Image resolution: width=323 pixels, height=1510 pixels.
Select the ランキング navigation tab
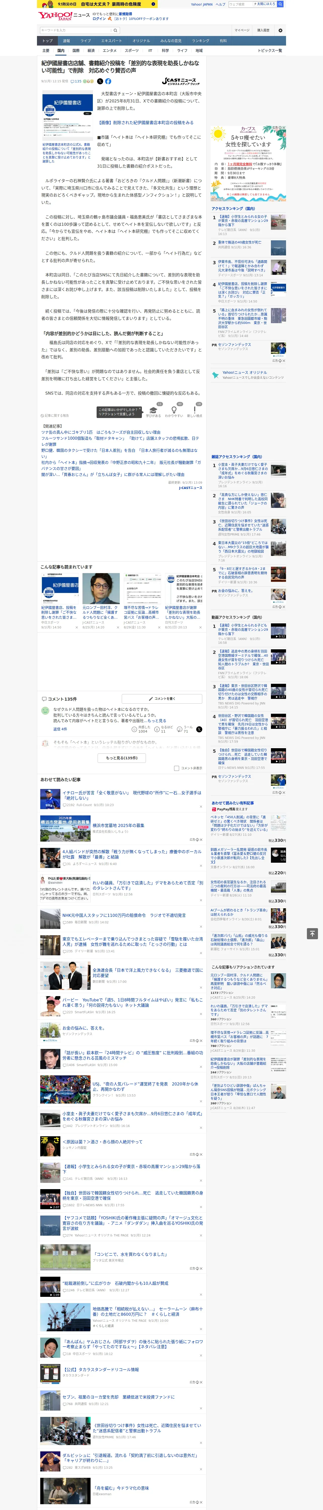[x=200, y=41]
